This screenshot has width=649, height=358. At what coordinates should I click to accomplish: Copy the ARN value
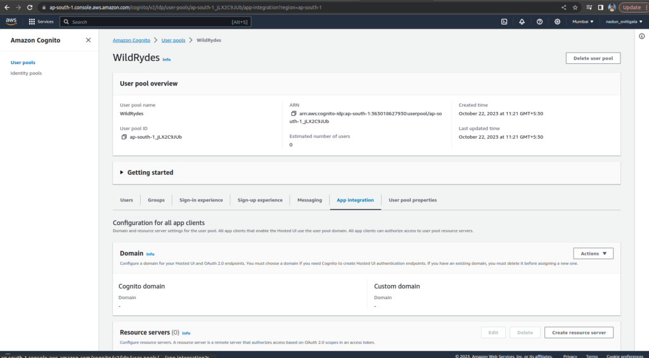[293, 113]
